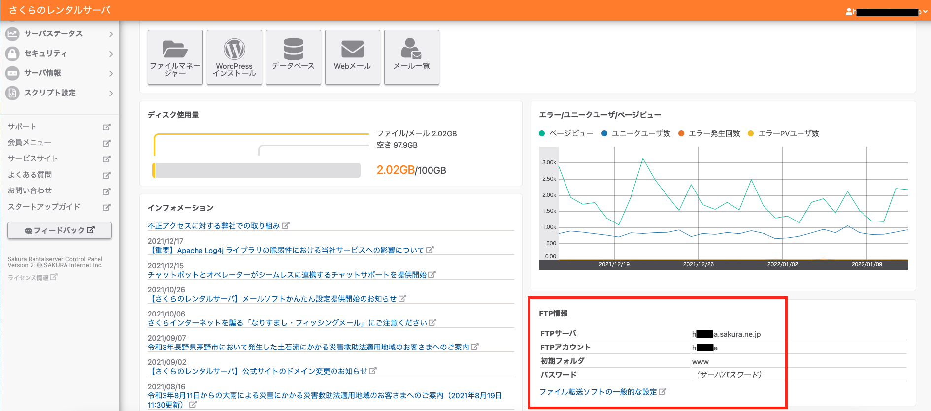Open サービスサイト sidebar link
931x411 pixels.
33,158
